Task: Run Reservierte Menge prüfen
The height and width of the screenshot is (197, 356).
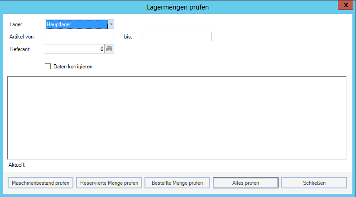Action: click(x=109, y=183)
